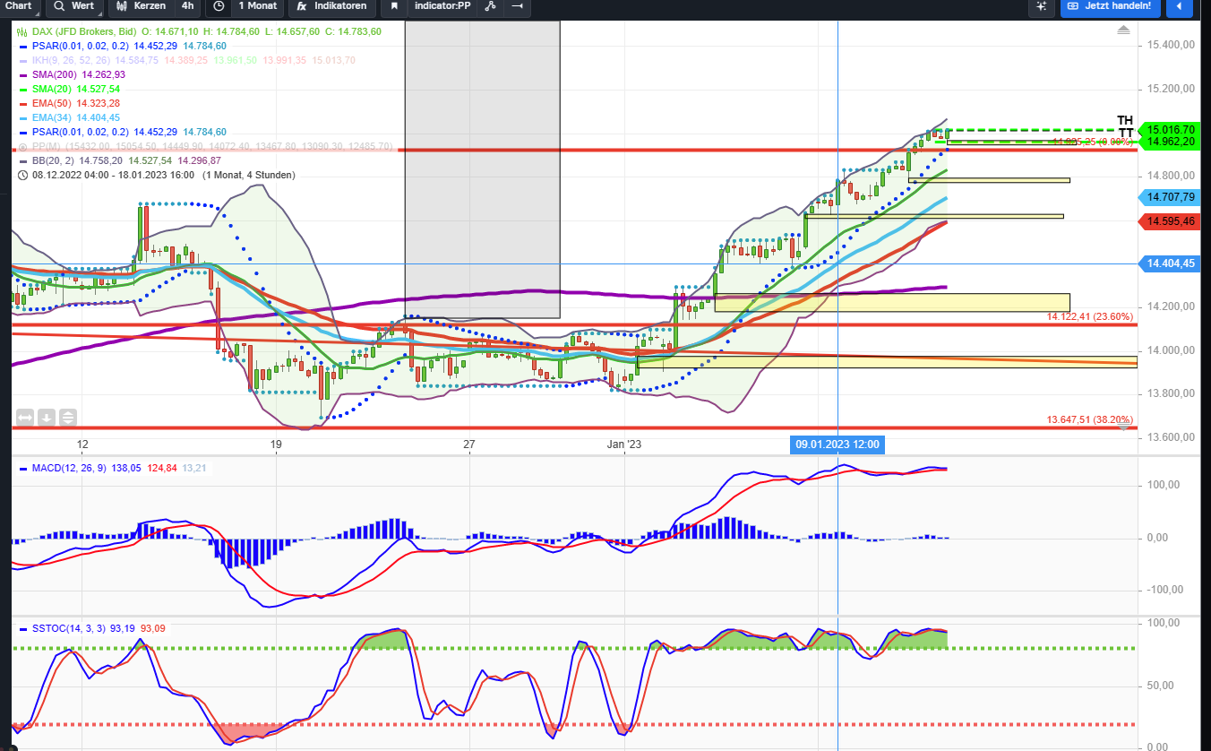Click the sparkle icon in top bar
Viewport: 1211px width, 751px height.
pos(1041,6)
